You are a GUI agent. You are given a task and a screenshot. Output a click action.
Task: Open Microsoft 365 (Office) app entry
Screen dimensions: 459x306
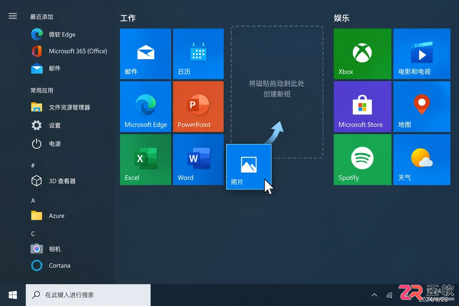tap(69, 51)
